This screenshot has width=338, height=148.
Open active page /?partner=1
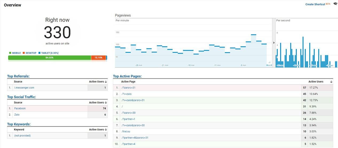(128, 119)
